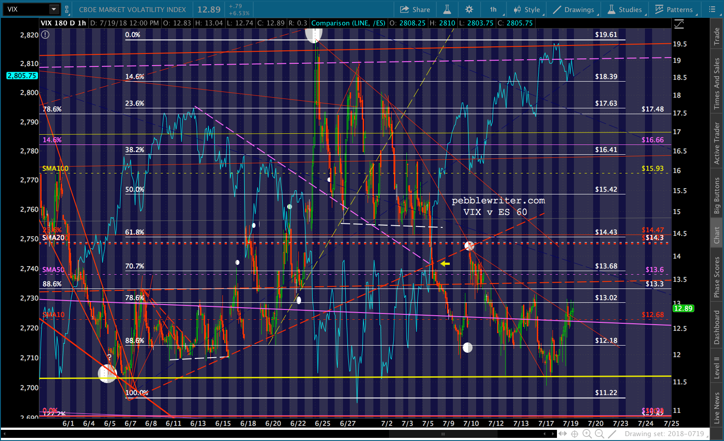Click the time axis scrollbar thumb
Viewport: 724px width, 441px height.
coord(444,434)
